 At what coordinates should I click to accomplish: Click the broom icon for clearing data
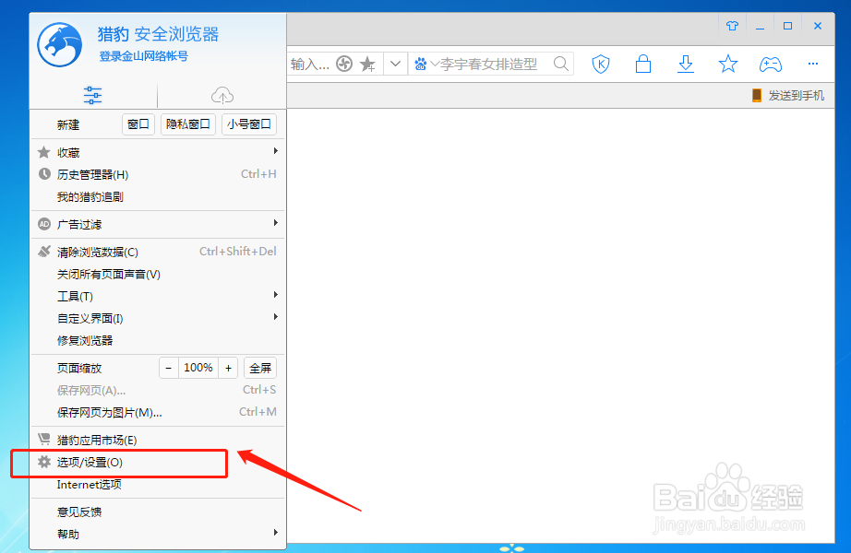(x=44, y=251)
